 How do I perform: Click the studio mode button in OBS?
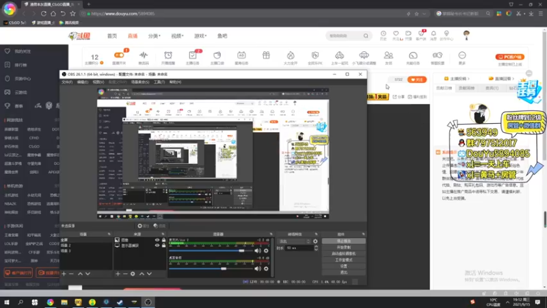[344, 260]
